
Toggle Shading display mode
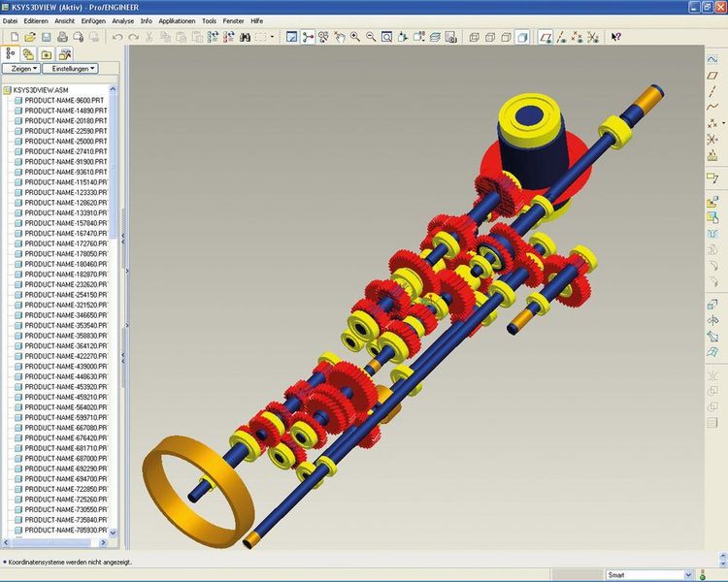tap(522, 37)
